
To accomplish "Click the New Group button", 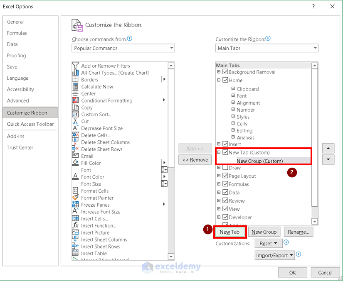I will tap(264, 232).
